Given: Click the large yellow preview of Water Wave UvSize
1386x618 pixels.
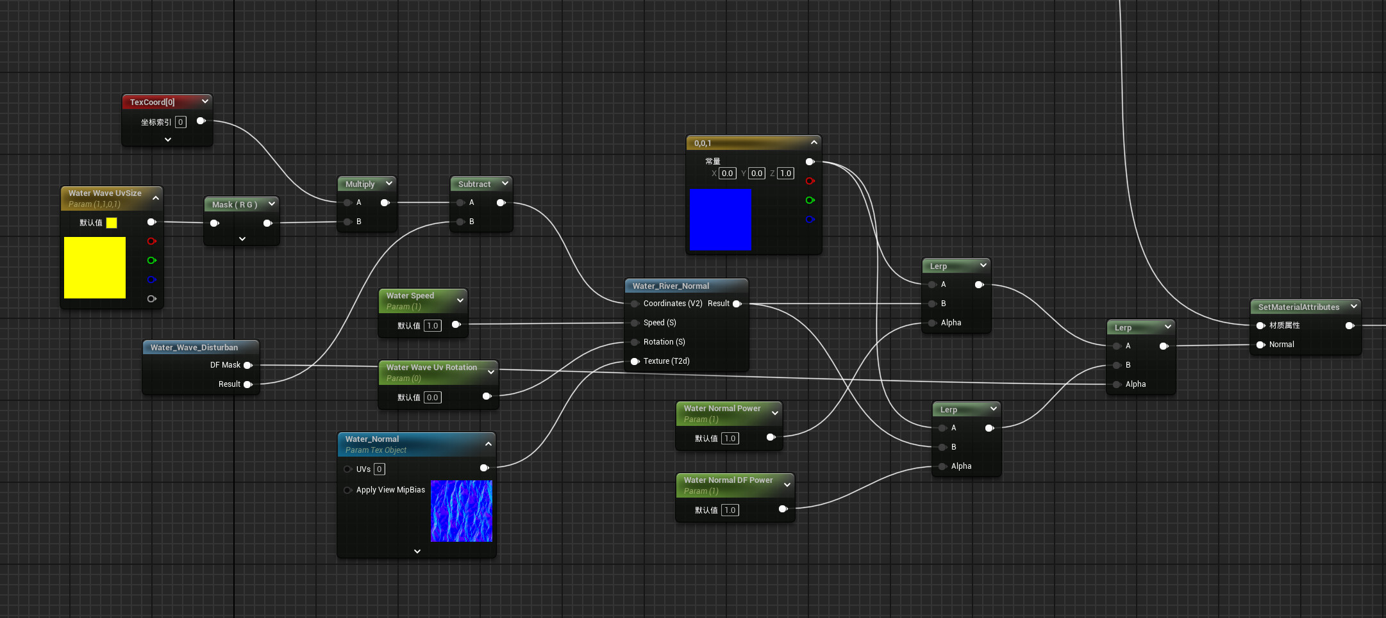Looking at the screenshot, I should point(95,268).
